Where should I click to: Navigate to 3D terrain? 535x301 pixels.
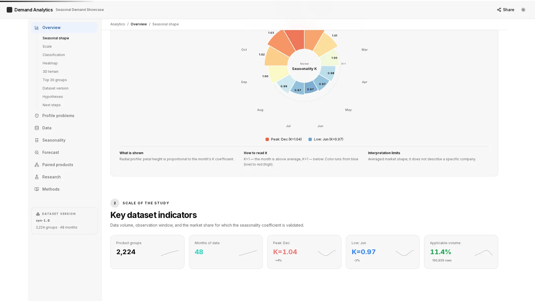50,72
